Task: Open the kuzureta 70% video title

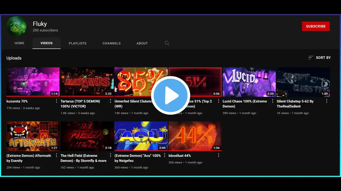Action: pyautogui.click(x=17, y=101)
